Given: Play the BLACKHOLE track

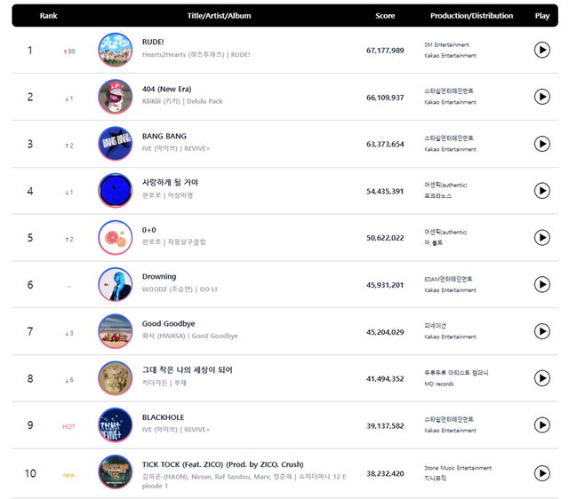Looking at the screenshot, I should 541,425.
